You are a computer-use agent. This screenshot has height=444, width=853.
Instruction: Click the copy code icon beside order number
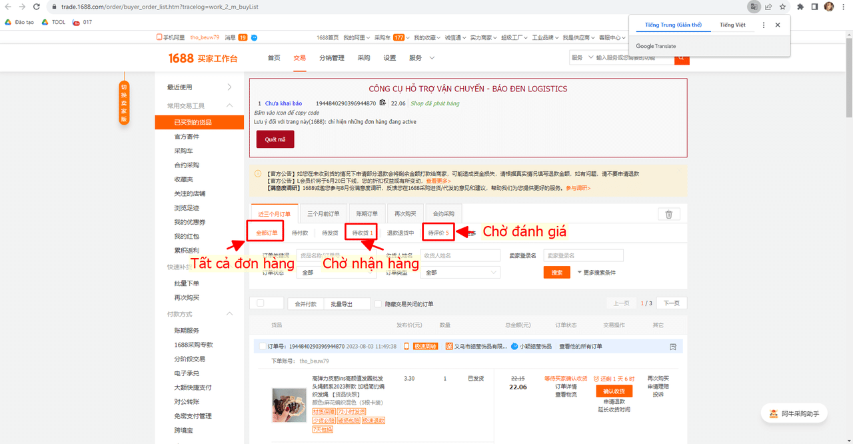tap(383, 103)
